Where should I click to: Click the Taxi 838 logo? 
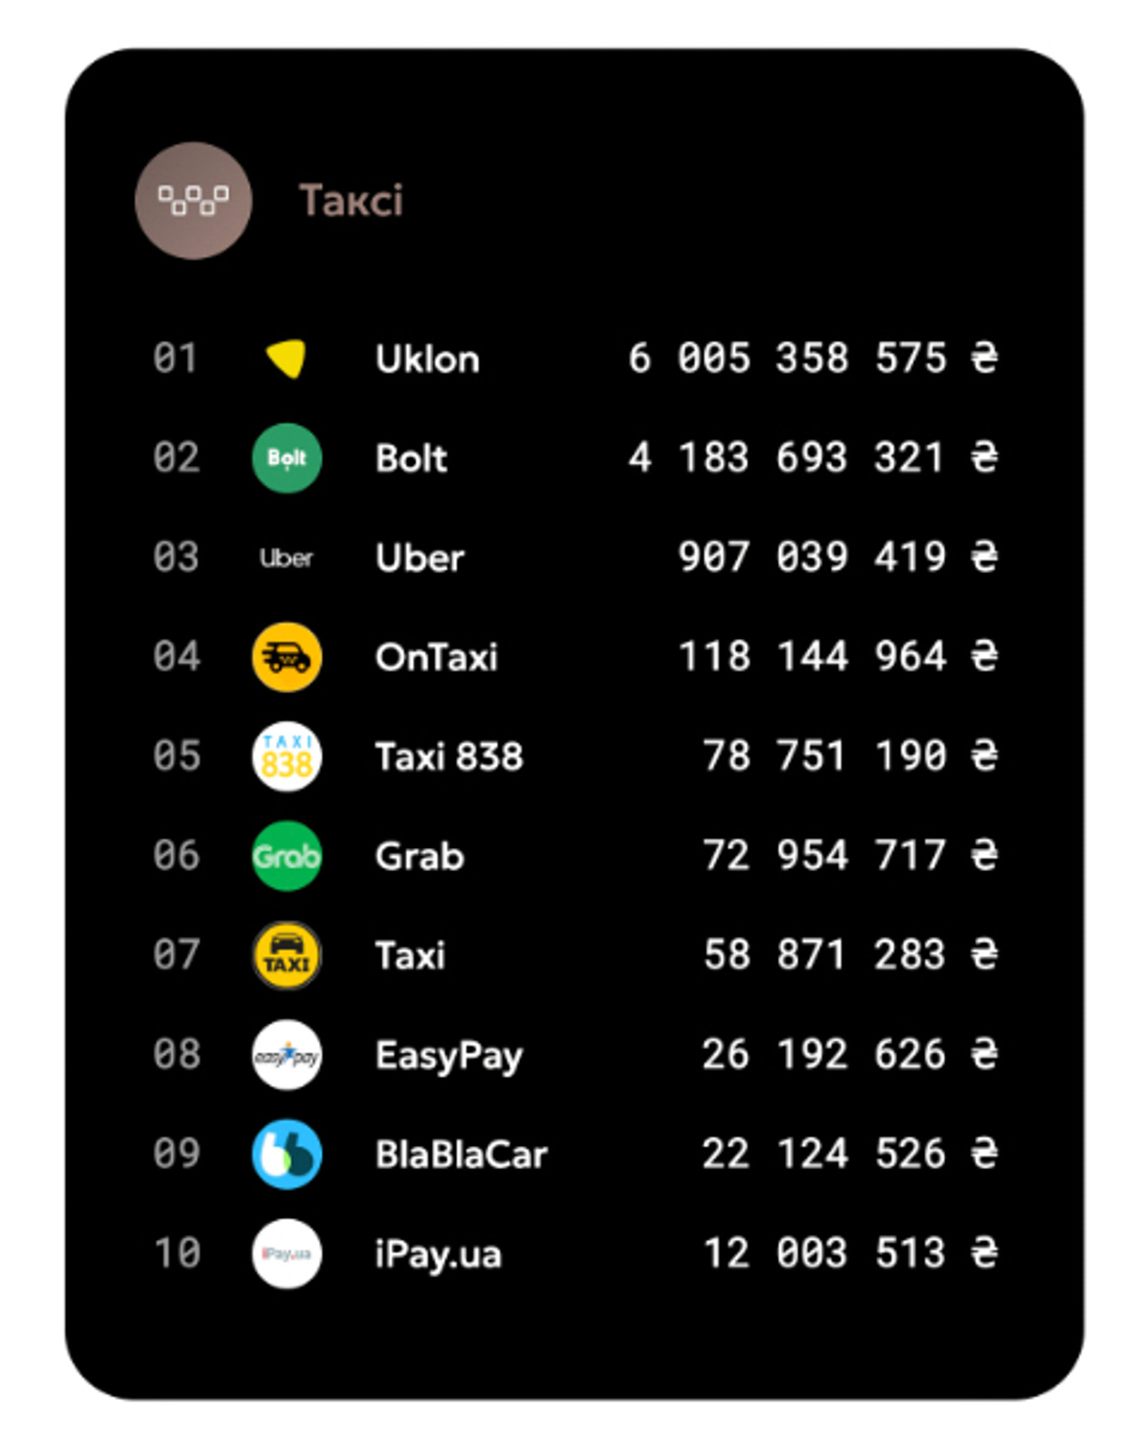[287, 756]
